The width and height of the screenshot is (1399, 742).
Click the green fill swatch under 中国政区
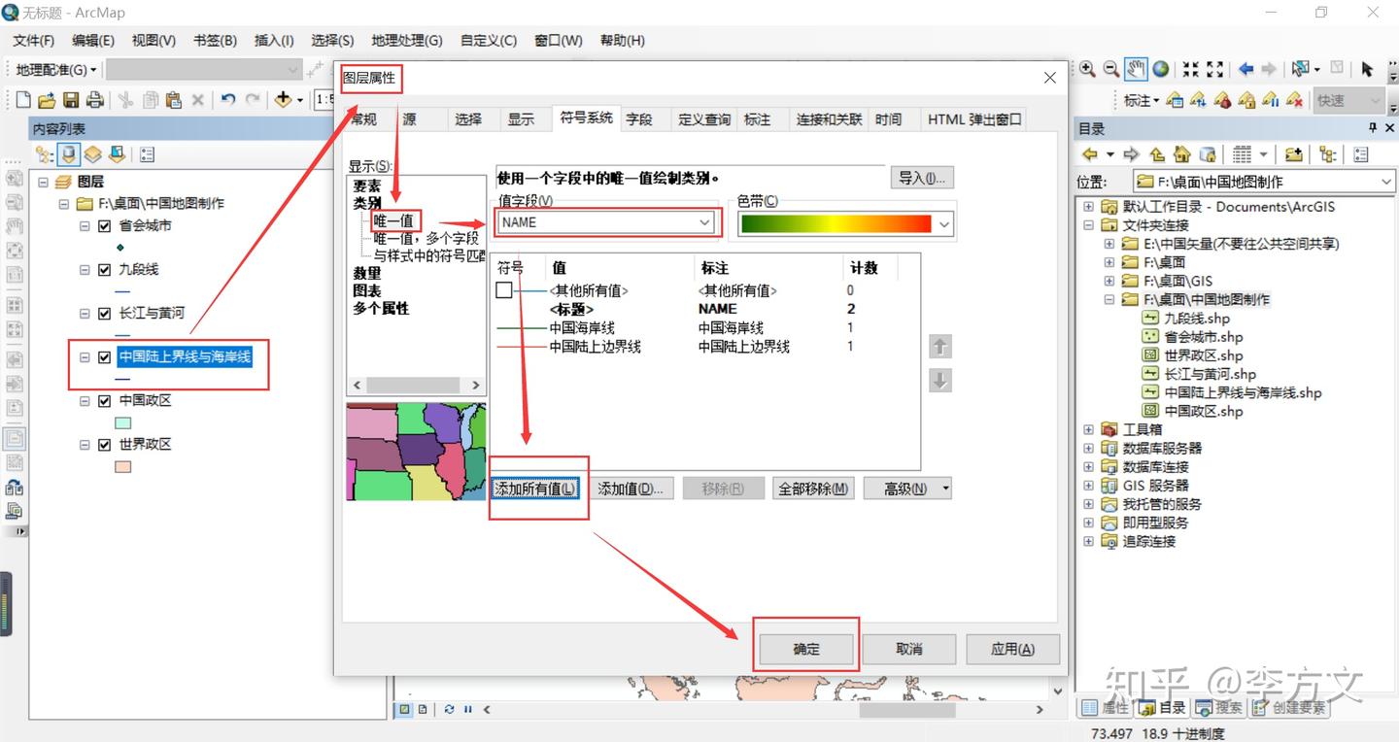click(x=122, y=422)
